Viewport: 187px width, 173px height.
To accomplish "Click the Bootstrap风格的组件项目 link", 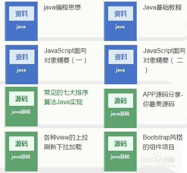I will tap(163, 142).
